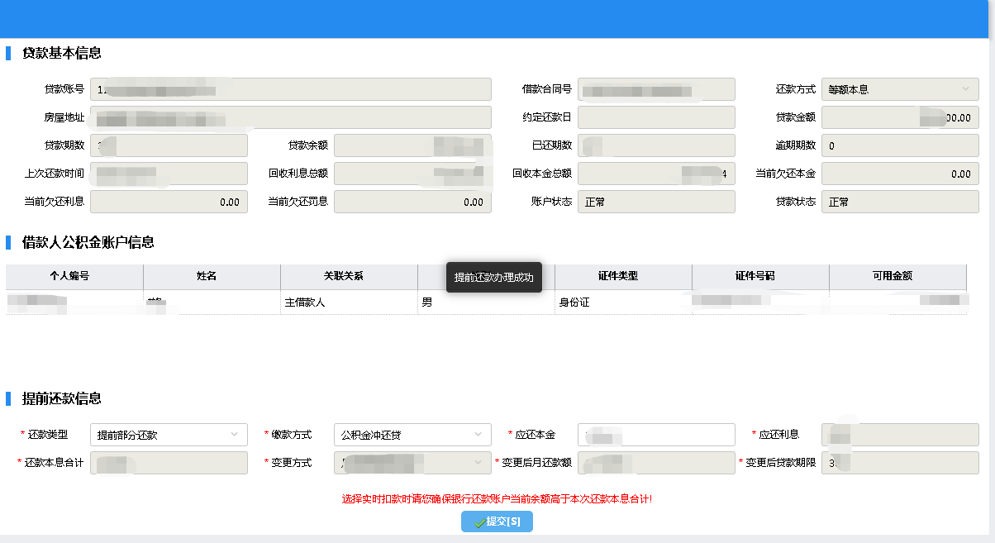Click the 房屋地址 field
This screenshot has height=543, width=995.
click(x=290, y=117)
